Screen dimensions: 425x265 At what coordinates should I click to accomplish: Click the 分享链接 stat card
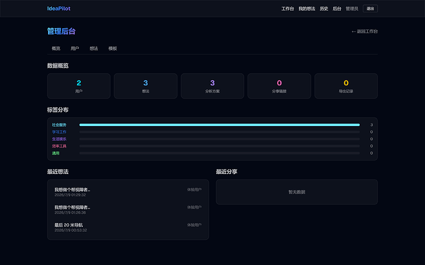pos(279,86)
